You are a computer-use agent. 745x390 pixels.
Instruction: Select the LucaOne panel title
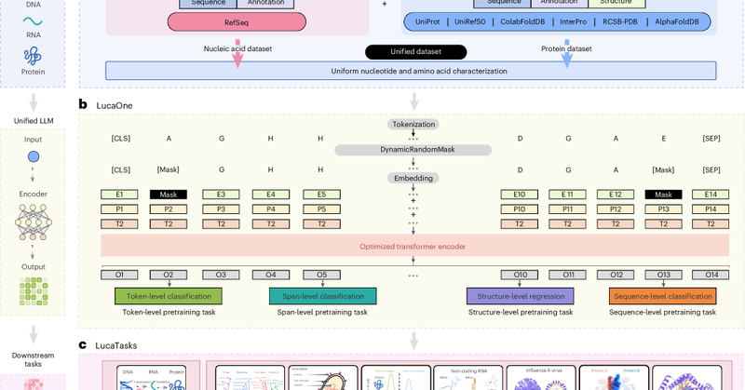tap(115, 105)
